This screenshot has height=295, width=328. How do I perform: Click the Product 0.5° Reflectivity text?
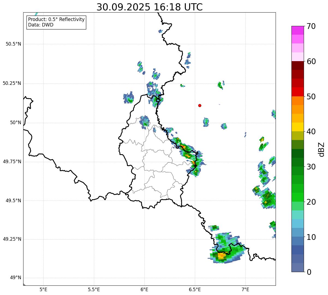(x=56, y=19)
